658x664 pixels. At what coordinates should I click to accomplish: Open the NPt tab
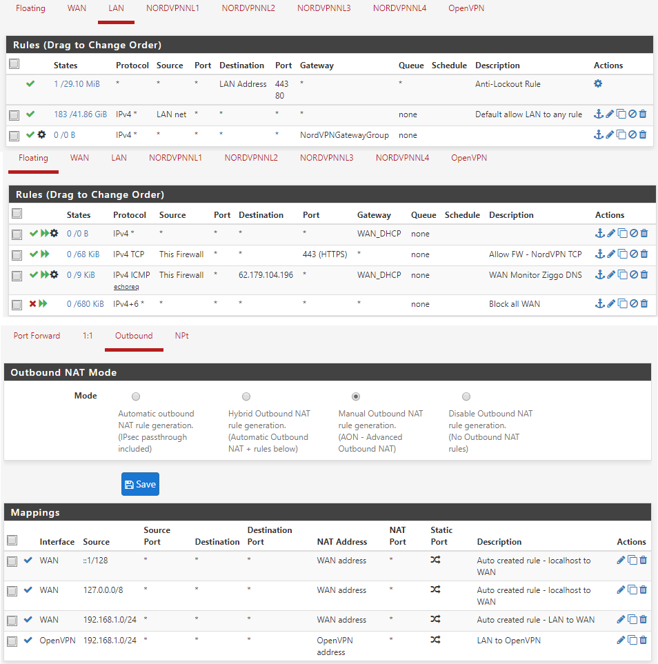point(181,336)
